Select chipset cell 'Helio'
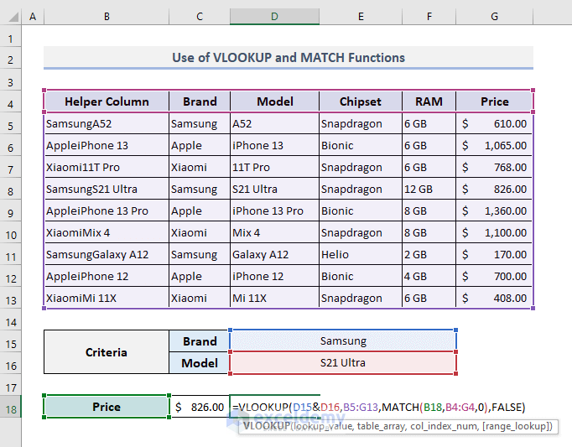This screenshot has width=572, height=447. [361, 254]
